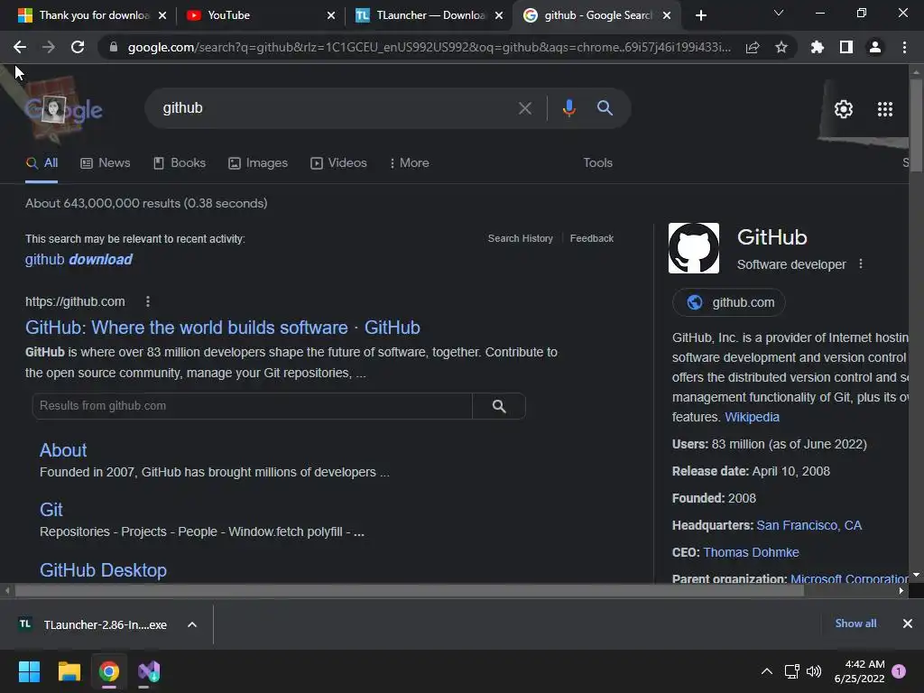Show hidden system tray icons chevron
Screen dimensions: 924x693
pyautogui.click(x=767, y=671)
